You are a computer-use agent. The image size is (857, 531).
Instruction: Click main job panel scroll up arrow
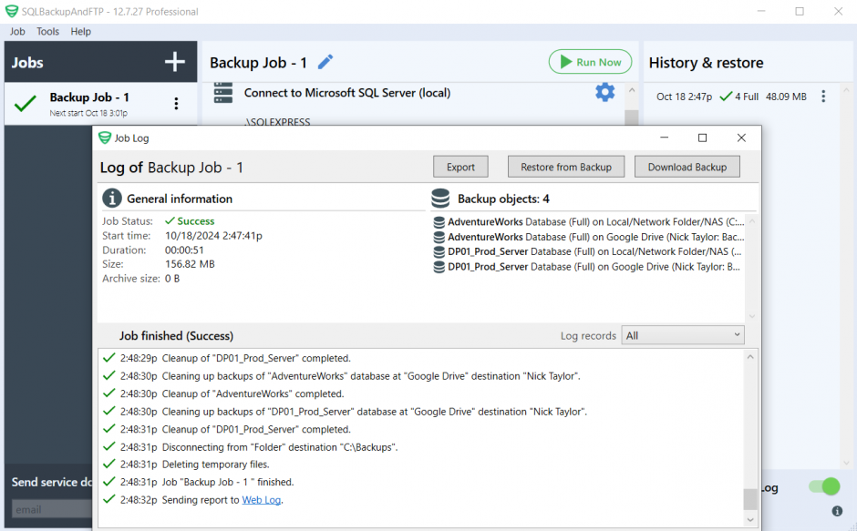(x=632, y=90)
